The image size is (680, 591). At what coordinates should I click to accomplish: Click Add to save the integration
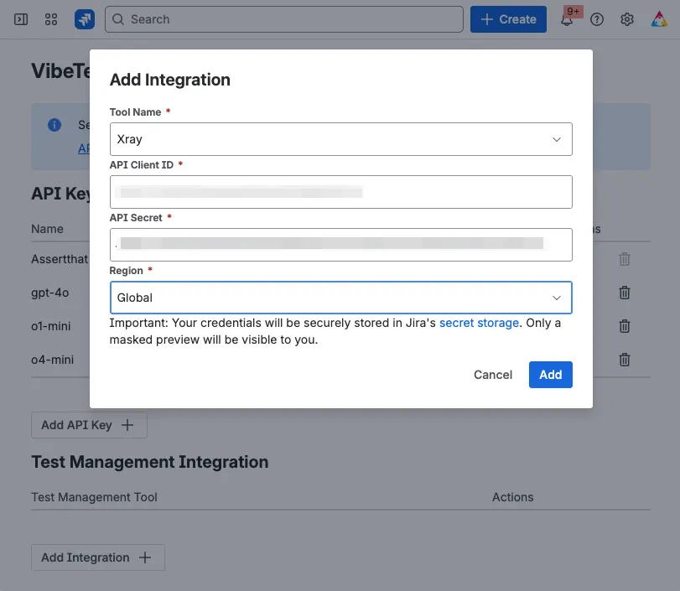[x=551, y=375]
